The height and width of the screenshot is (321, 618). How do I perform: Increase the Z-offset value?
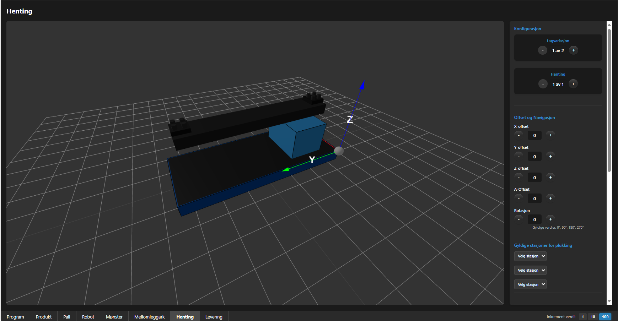point(550,178)
